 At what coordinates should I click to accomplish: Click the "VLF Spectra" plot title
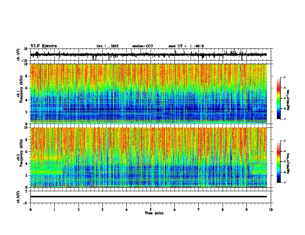click(x=44, y=46)
